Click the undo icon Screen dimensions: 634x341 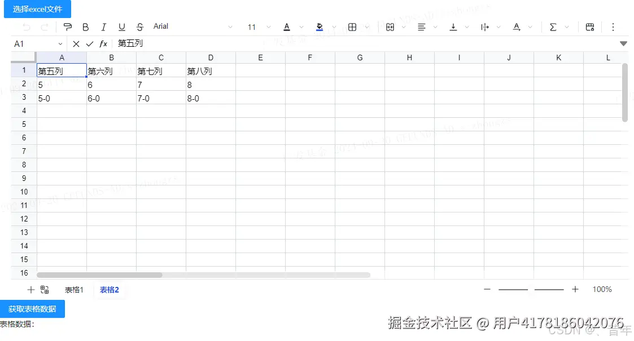(x=26, y=26)
